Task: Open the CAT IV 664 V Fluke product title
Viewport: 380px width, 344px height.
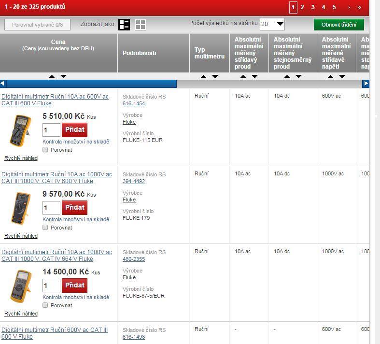Action: pyautogui.click(x=56, y=256)
